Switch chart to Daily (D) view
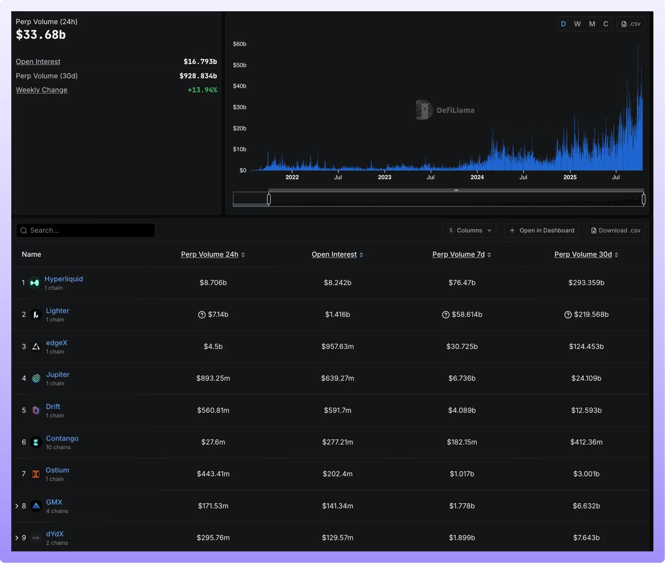This screenshot has width=665, height=563. [x=563, y=24]
